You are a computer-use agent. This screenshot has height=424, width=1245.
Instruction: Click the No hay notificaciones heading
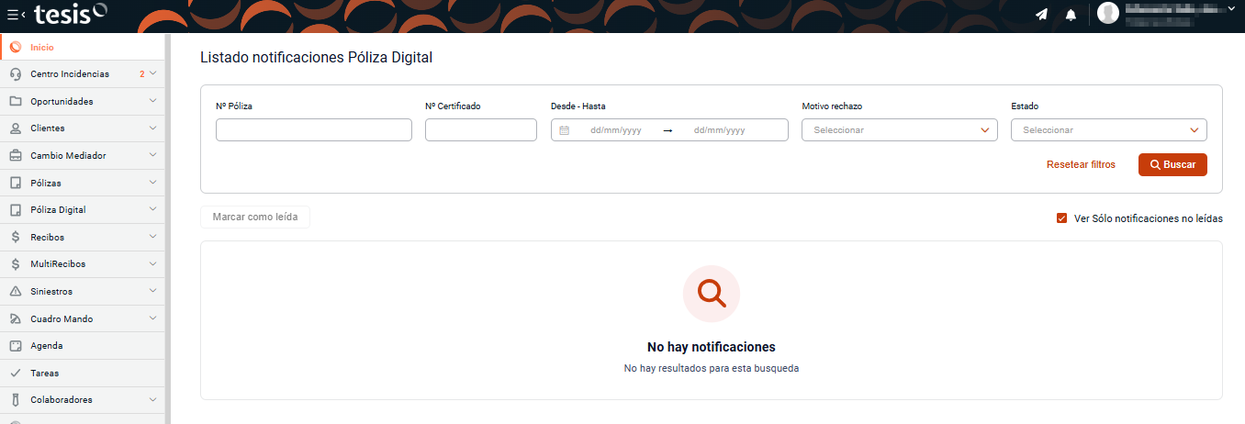point(712,347)
